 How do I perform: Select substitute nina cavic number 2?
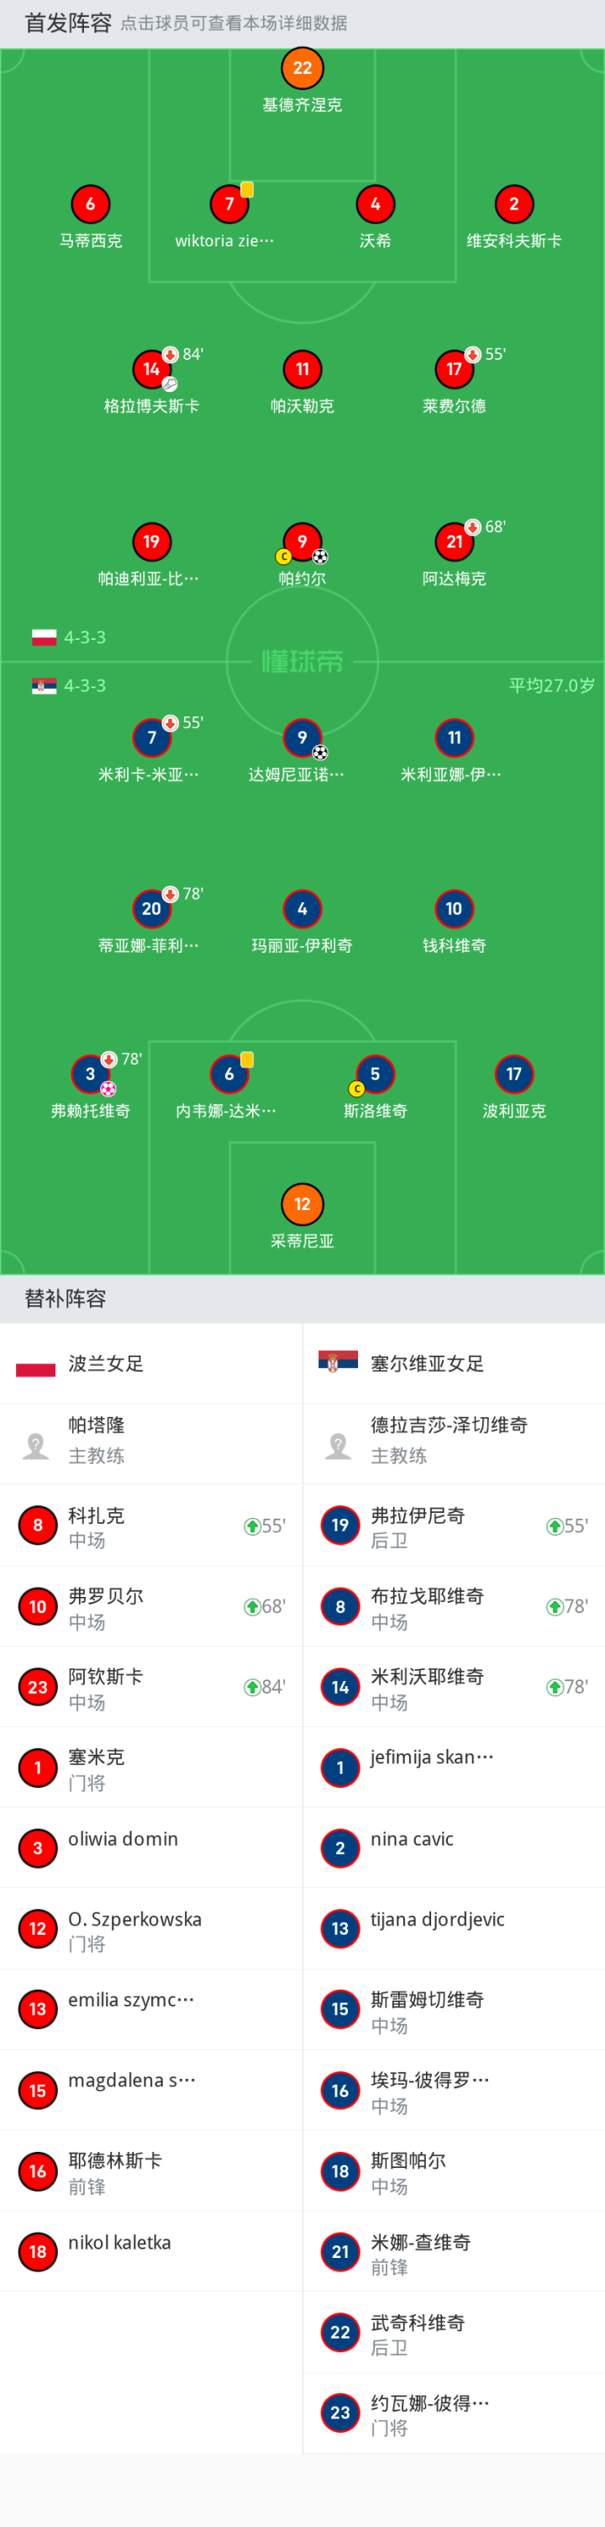coord(453,1848)
